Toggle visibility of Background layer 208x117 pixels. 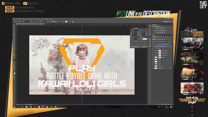pos(153,68)
